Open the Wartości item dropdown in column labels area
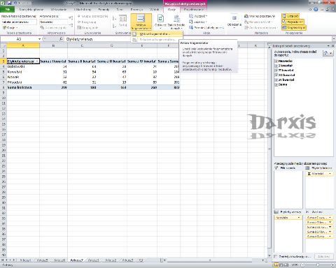The image size is (336, 268). click(330, 174)
